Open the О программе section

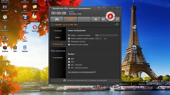click(x=58, y=58)
